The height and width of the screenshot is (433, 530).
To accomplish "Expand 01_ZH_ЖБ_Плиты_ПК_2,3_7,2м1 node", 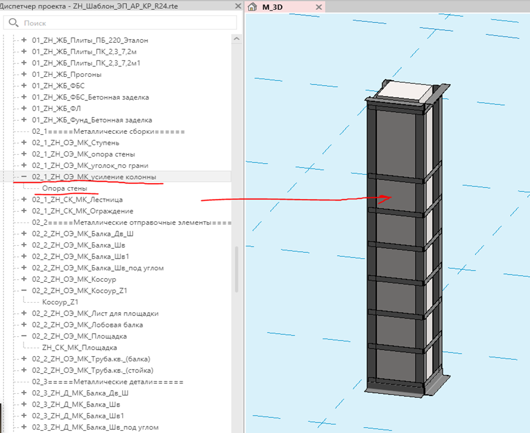I will point(24,63).
